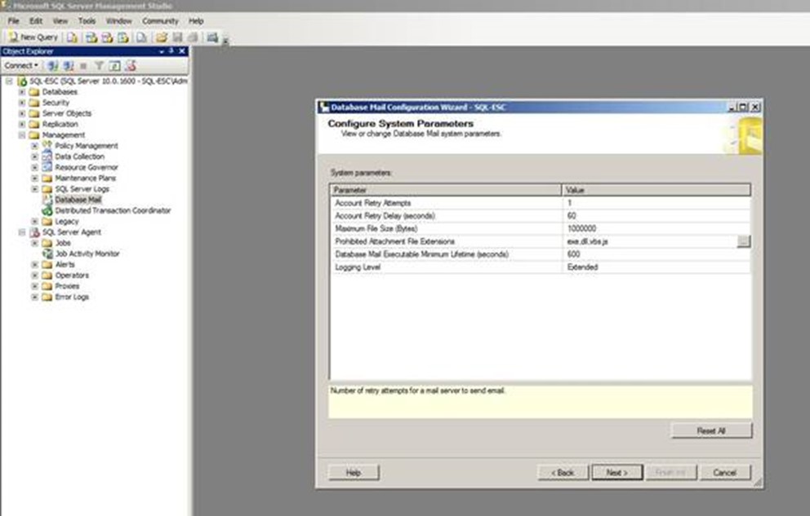Open the Connect dropdown in Object Explorer

[21, 65]
